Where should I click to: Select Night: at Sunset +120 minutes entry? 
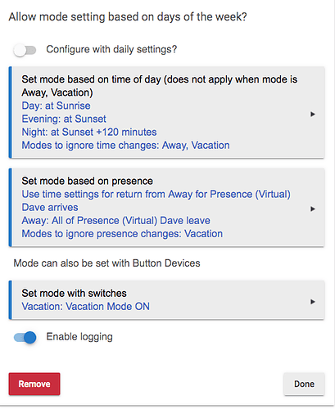click(89, 132)
